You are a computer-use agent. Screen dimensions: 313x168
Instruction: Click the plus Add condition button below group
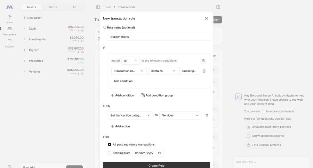122,95
